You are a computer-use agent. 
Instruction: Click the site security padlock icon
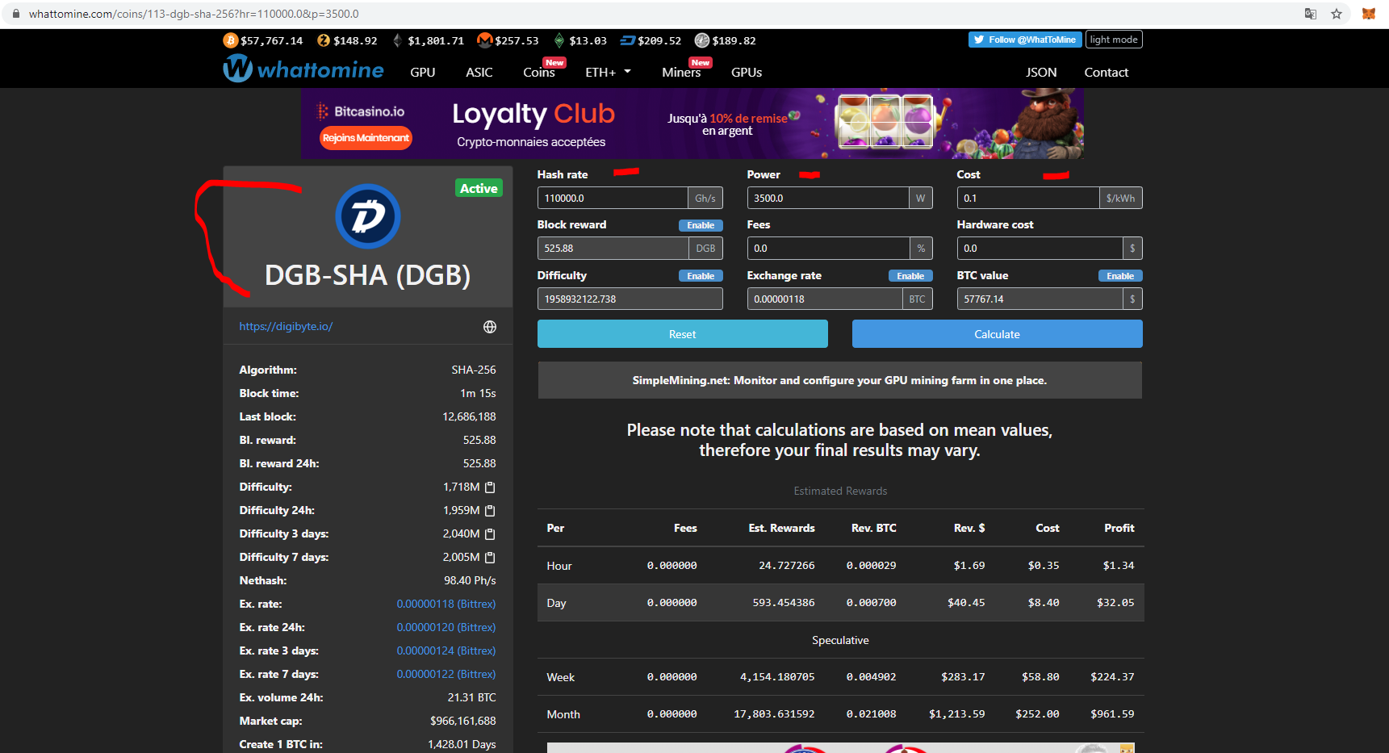[x=15, y=14]
